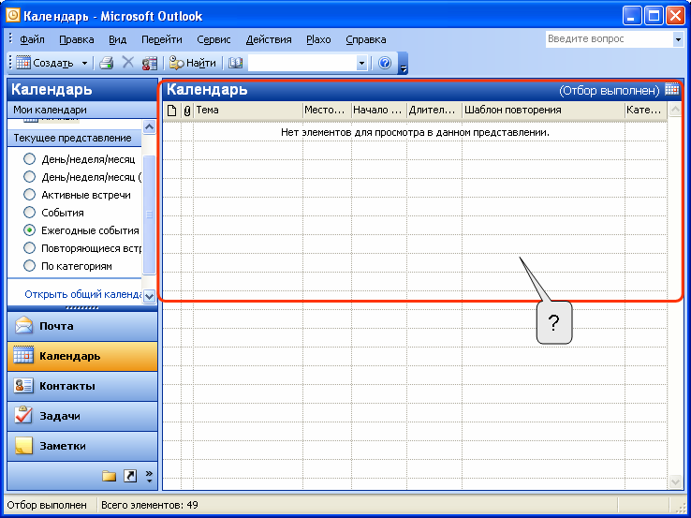Open the toolbar options overflow arrow
The image size is (691, 518).
coord(403,66)
